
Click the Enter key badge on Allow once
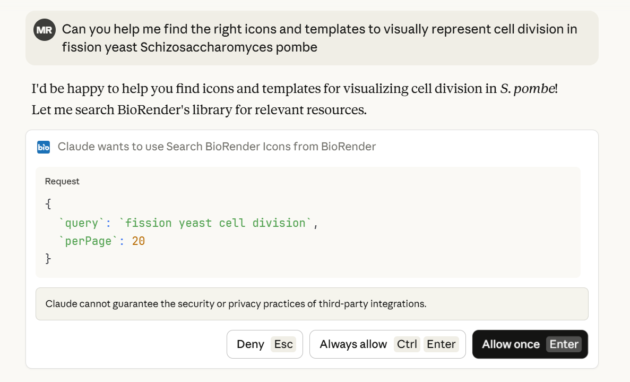(564, 344)
